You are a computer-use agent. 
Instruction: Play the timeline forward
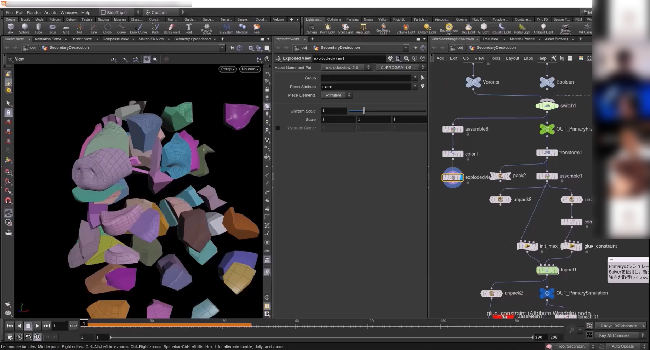click(x=37, y=326)
